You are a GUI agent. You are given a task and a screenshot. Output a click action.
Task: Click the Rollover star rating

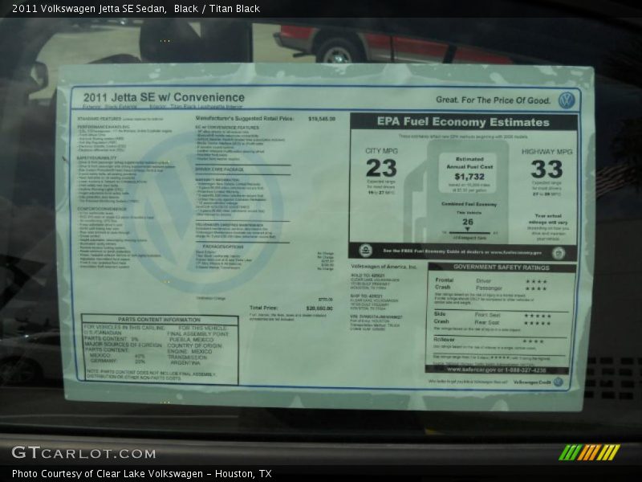coord(533,341)
